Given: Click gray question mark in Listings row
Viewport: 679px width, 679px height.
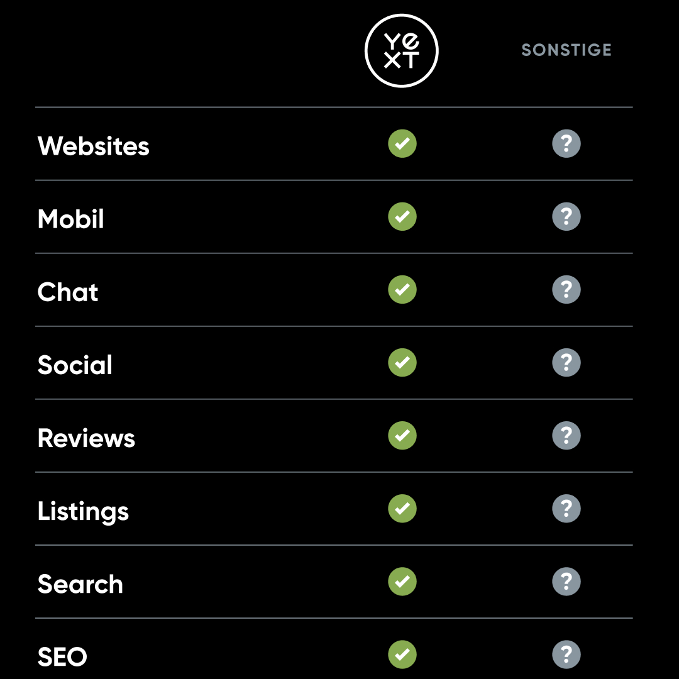Looking at the screenshot, I should point(566,509).
